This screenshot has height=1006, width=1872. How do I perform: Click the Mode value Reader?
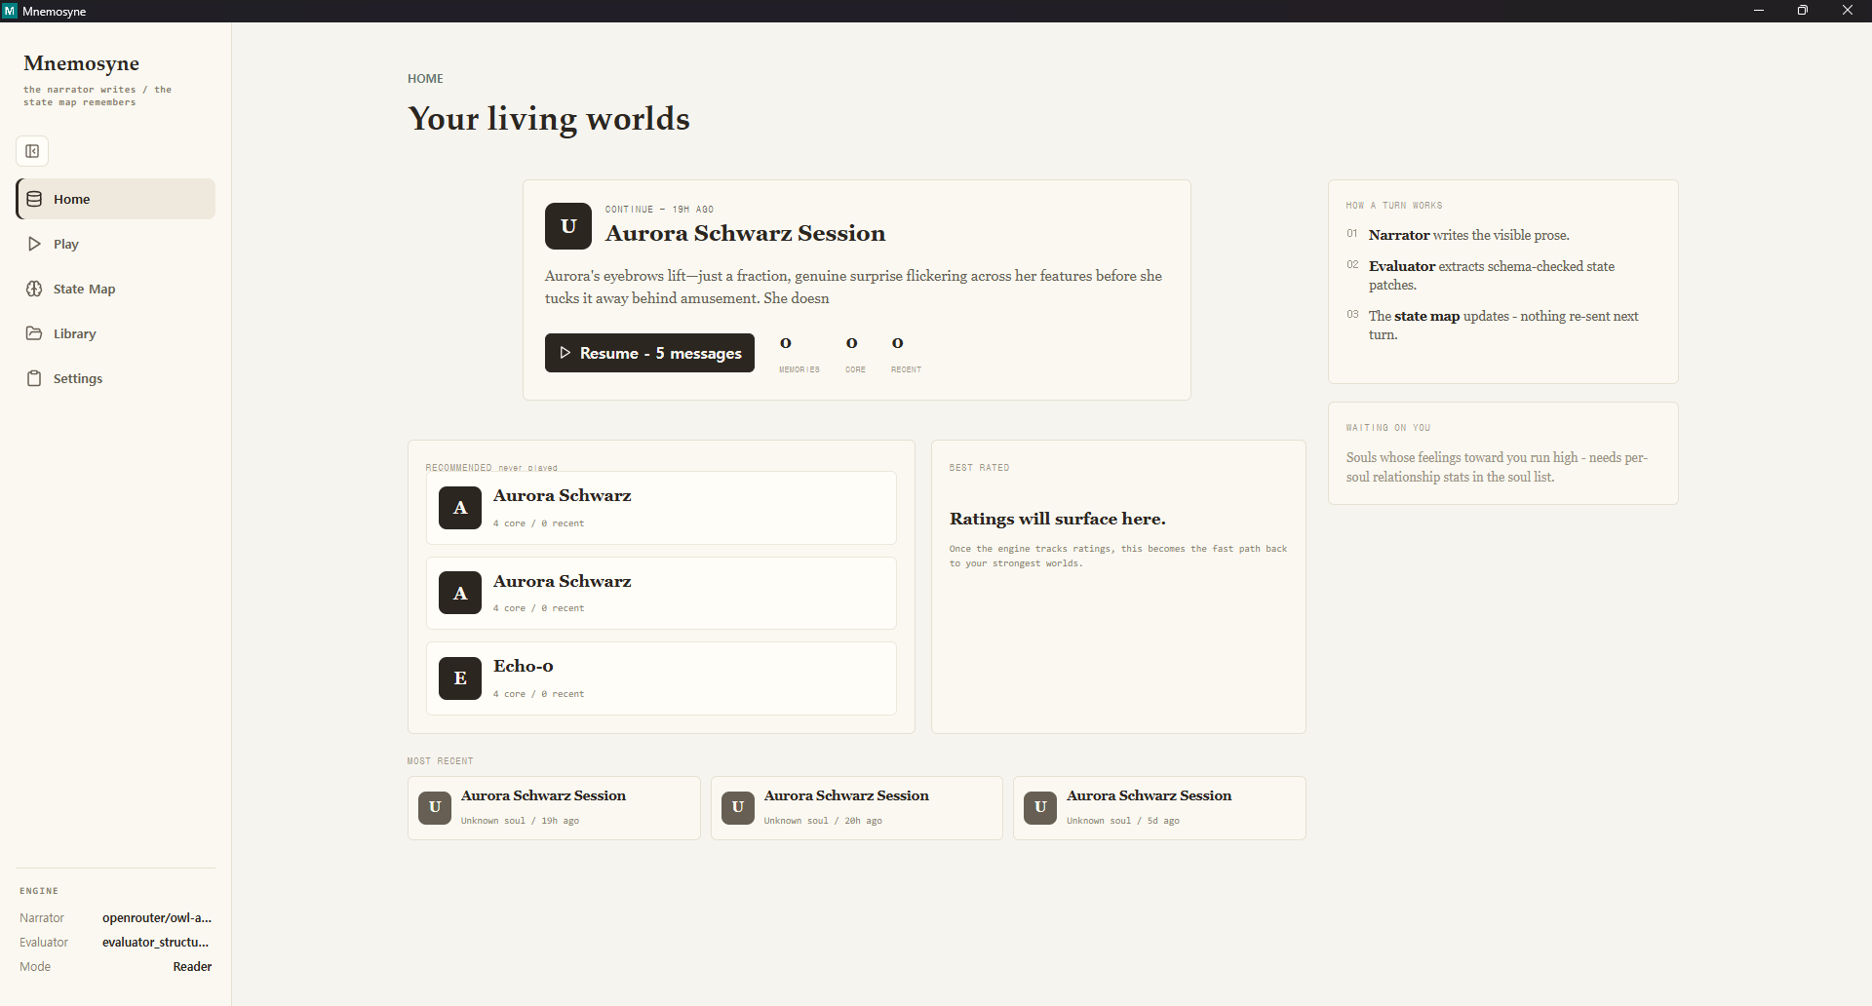(192, 967)
